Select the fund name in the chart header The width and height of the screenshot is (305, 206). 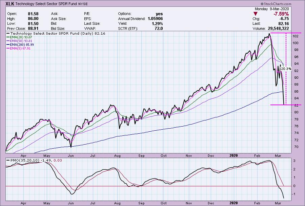[x=46, y=4]
